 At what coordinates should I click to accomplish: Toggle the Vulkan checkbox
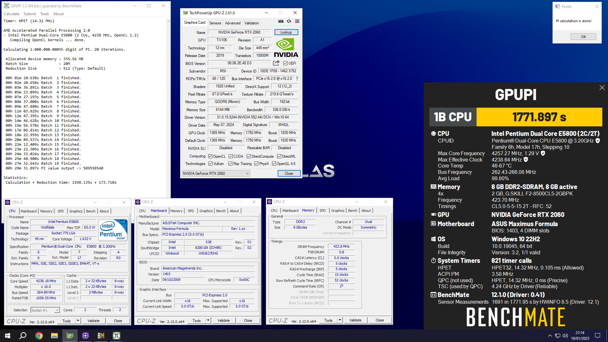pos(210,164)
